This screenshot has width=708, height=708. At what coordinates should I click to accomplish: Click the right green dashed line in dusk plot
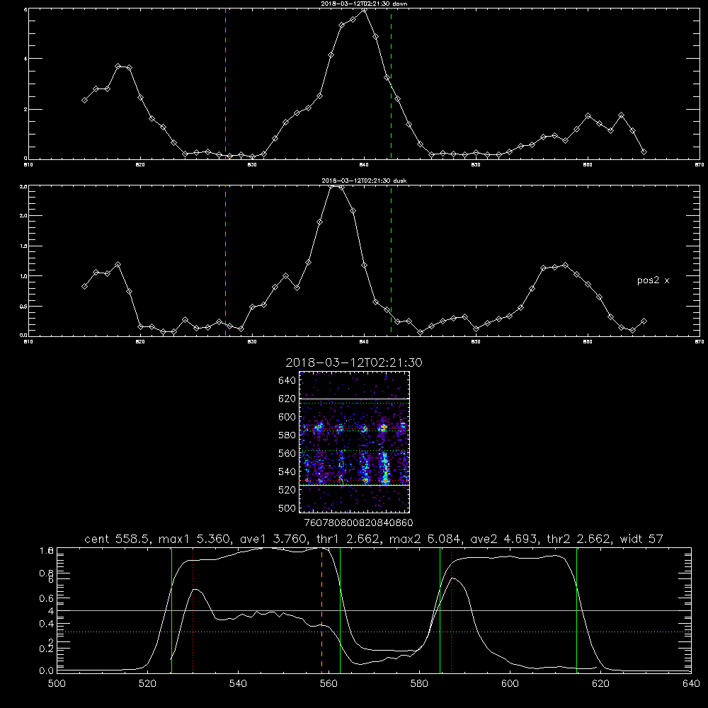[391, 261]
